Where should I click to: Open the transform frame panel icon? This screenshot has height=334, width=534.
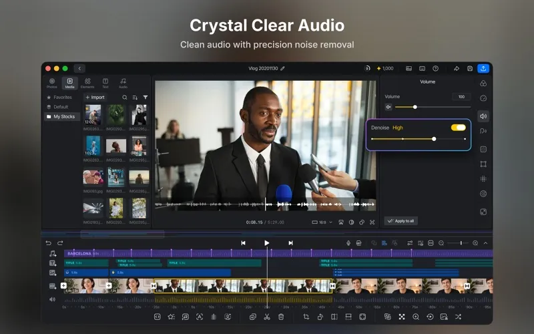tap(483, 164)
